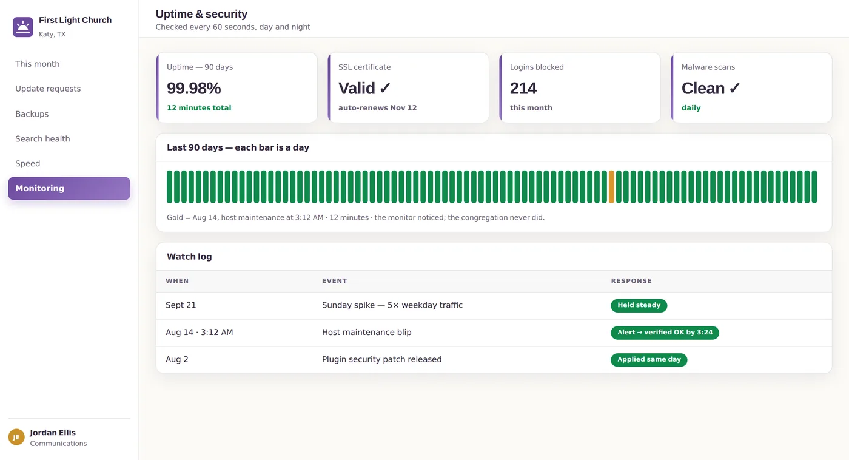Click Sunday spike — 5× weekday traffic
849x460 pixels.
[x=392, y=305]
